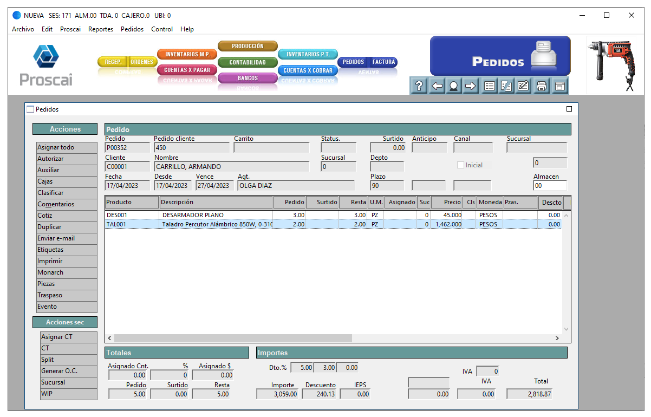Viewport: 651px width, 417px height.
Task: Toggle the Inicial checkbox
Action: click(461, 165)
